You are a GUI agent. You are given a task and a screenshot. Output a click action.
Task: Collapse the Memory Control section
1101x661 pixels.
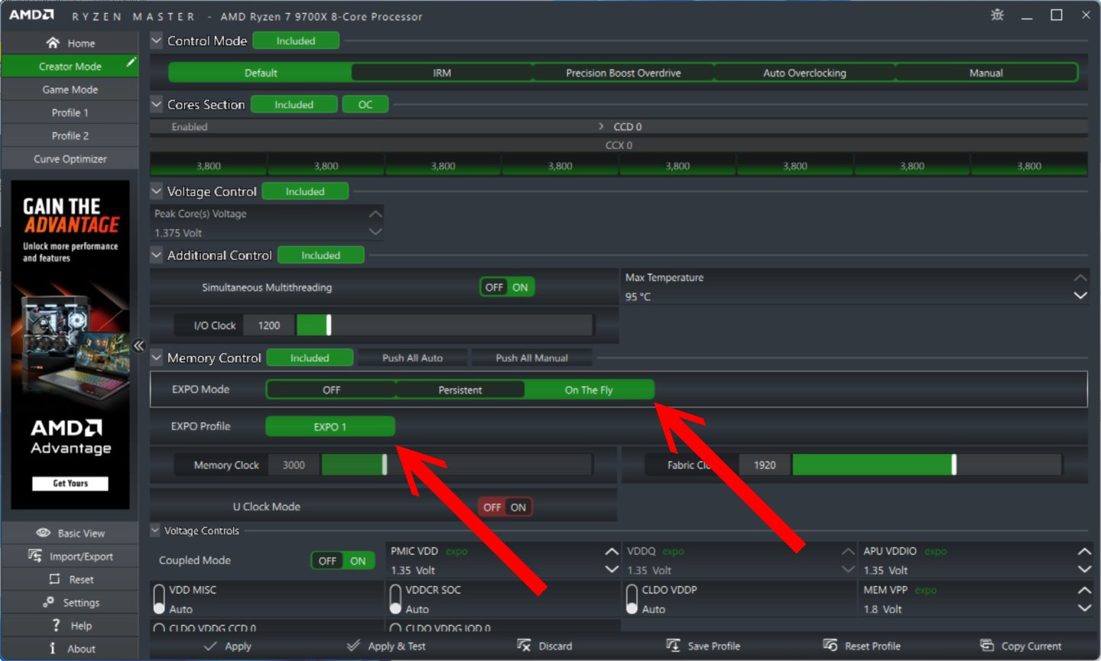pos(157,358)
